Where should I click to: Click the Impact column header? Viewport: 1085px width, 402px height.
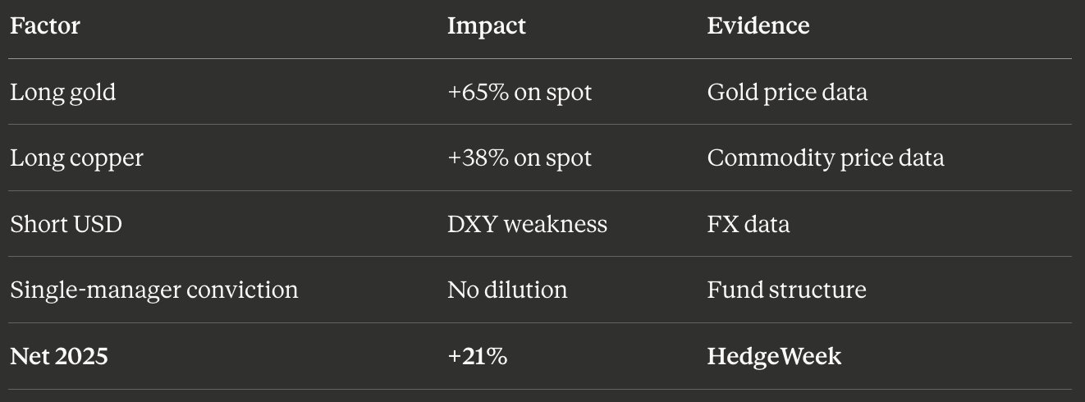487,26
